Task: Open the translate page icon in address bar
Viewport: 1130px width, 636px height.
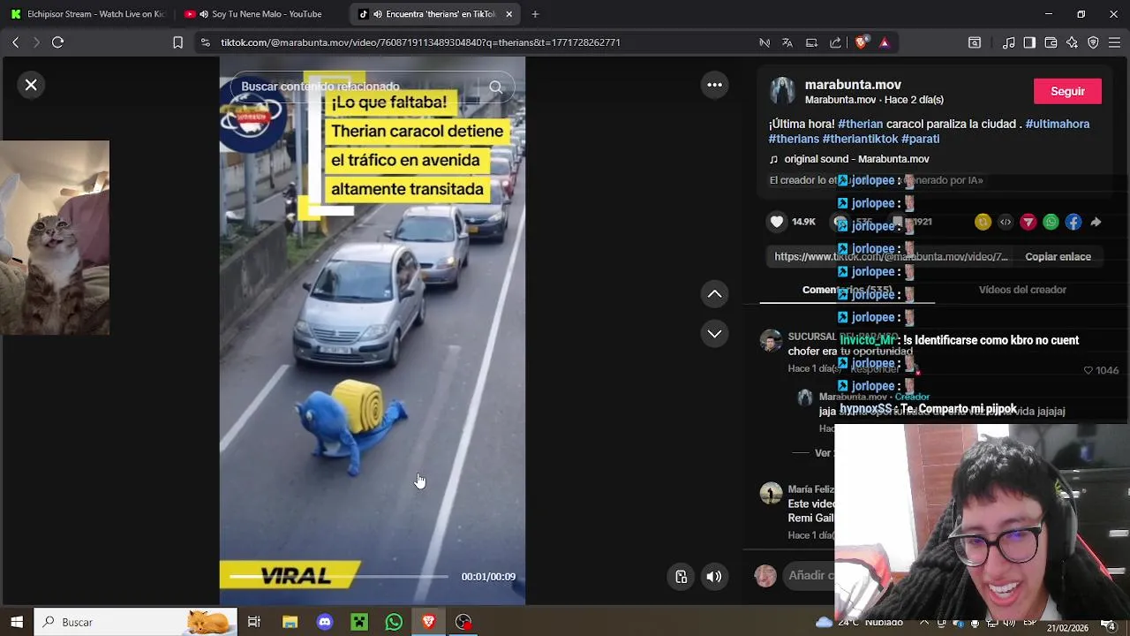Action: (787, 42)
